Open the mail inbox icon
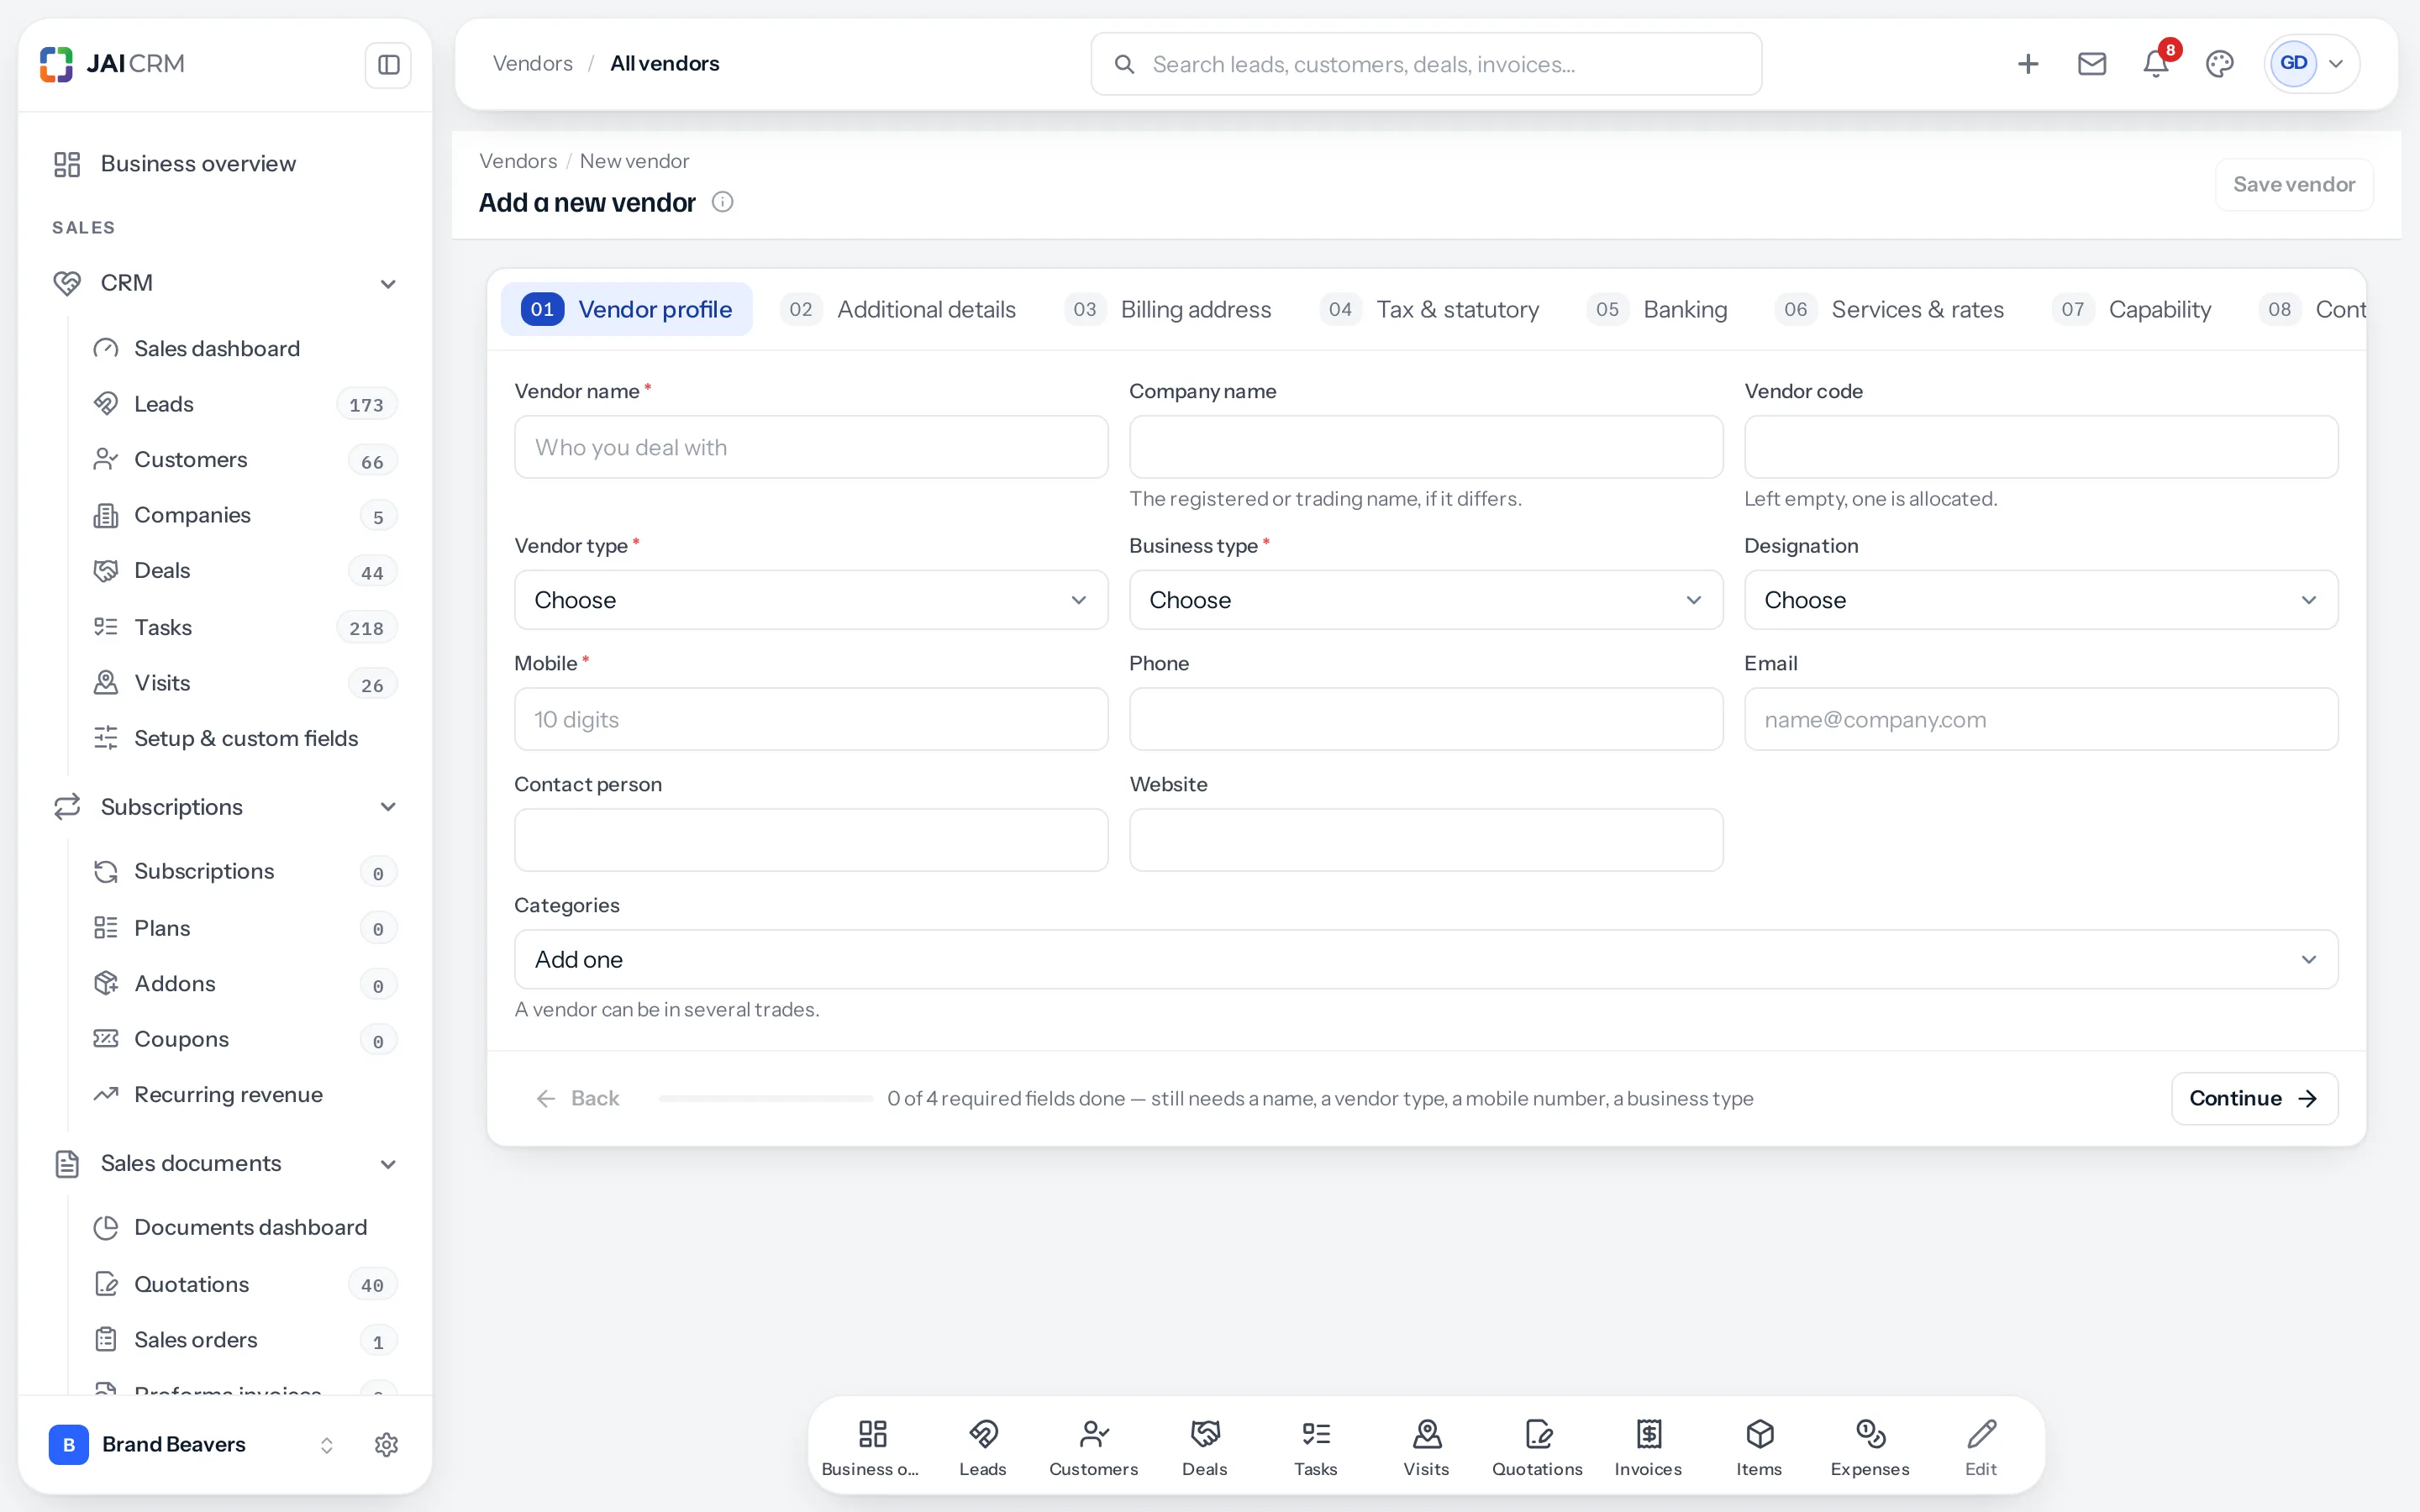The height and width of the screenshot is (1512, 2420). (x=2091, y=64)
